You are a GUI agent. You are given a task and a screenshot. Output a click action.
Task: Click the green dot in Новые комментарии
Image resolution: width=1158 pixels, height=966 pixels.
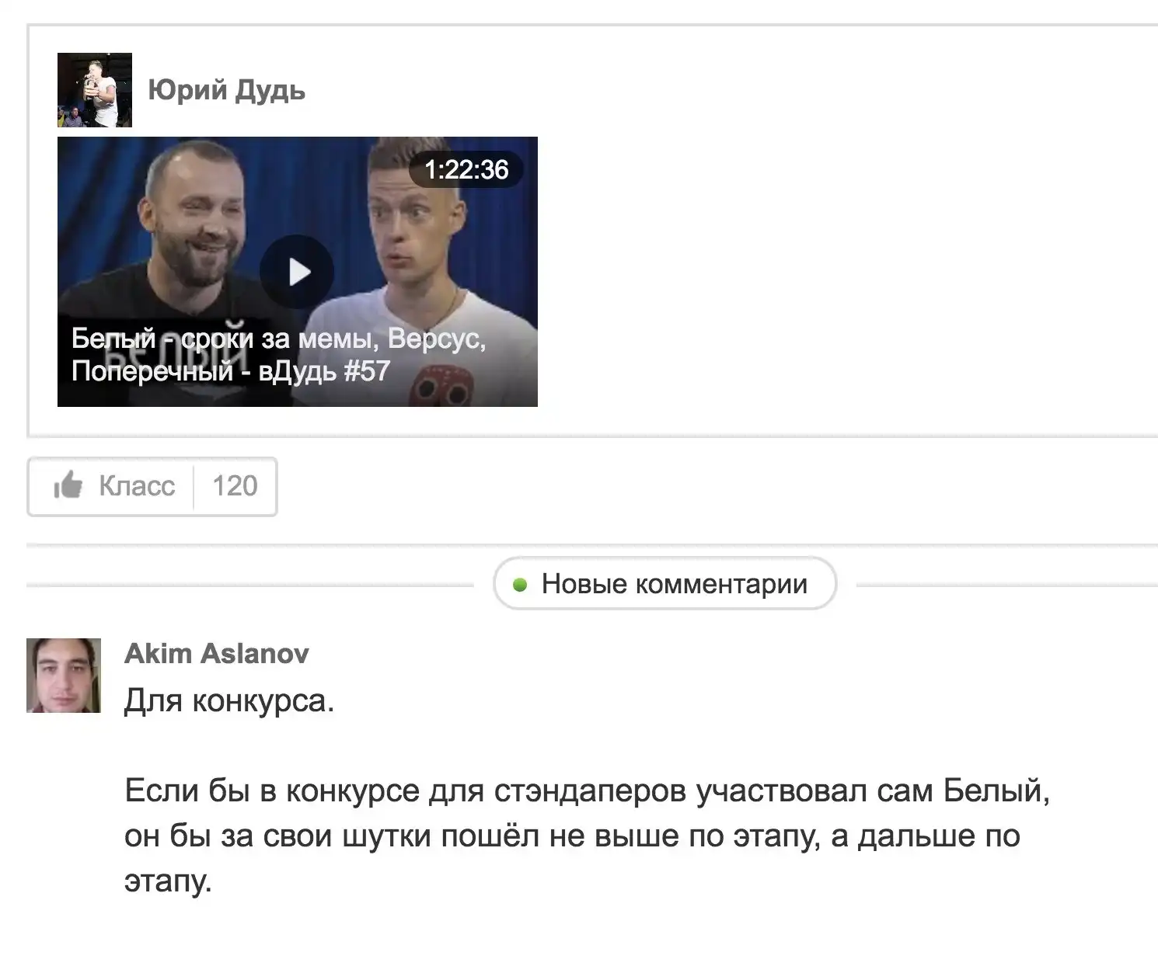click(x=521, y=585)
